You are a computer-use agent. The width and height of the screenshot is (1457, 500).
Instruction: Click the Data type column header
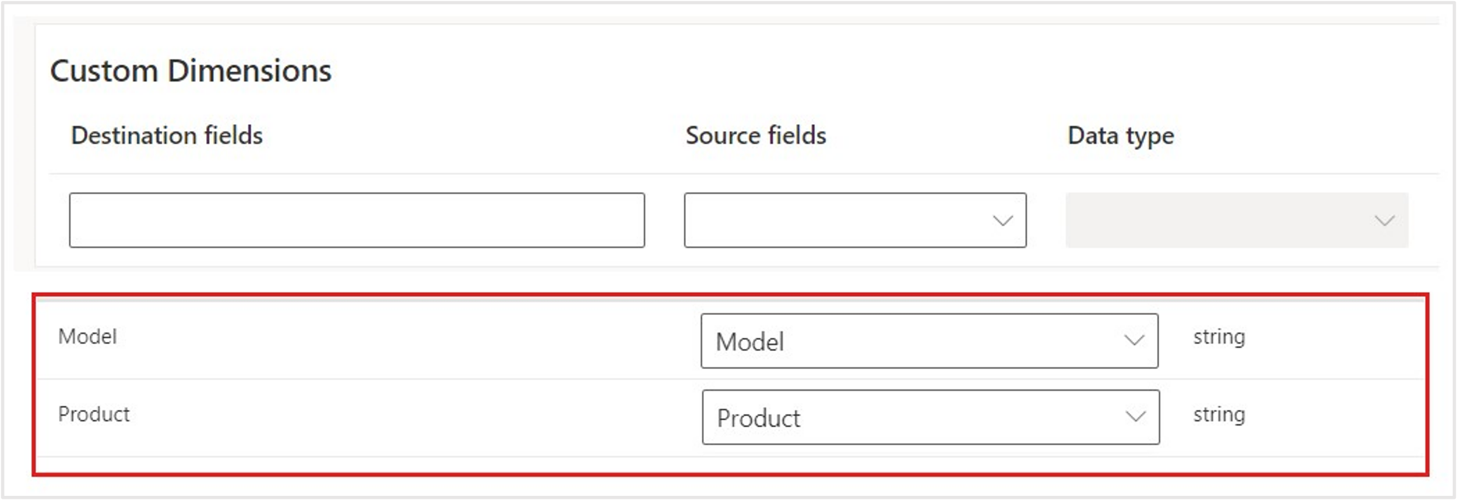tap(1120, 136)
